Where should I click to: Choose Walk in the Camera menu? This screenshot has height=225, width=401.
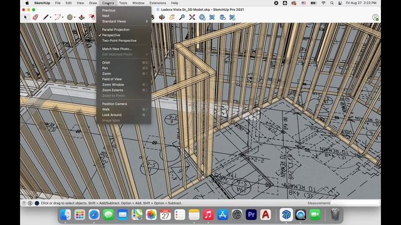pyautogui.click(x=124, y=109)
